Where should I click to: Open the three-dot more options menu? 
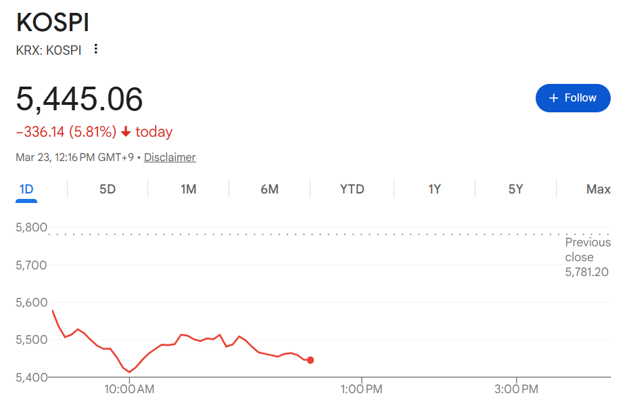[96, 49]
